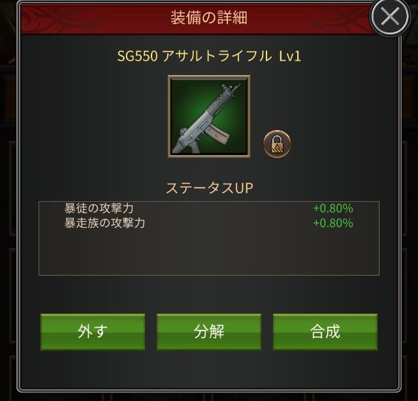
Task: Click the SG550 アサルトライフル item name
Action: coord(194,56)
